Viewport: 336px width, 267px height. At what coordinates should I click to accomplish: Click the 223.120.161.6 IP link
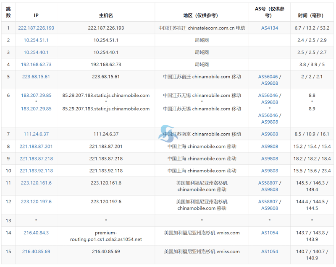click(36, 183)
